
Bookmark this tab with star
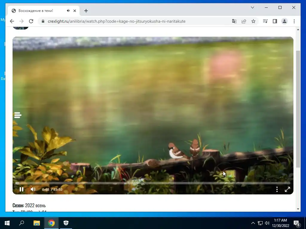253,21
